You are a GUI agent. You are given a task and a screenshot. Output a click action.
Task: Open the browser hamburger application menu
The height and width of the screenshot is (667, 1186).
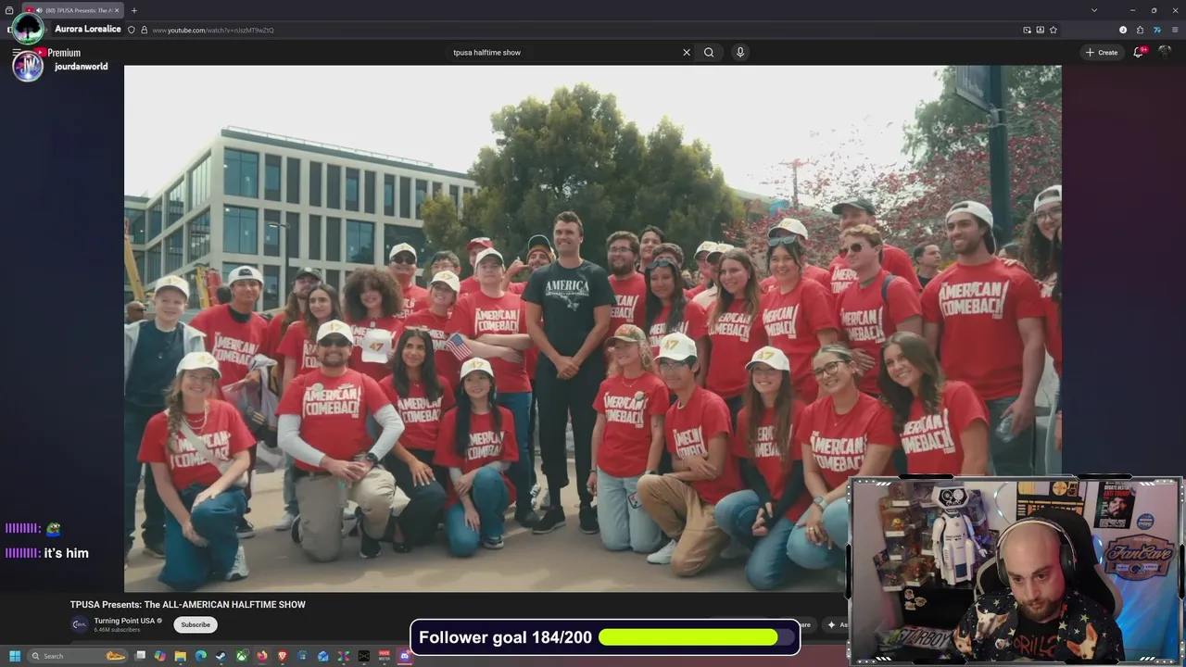point(1175,30)
